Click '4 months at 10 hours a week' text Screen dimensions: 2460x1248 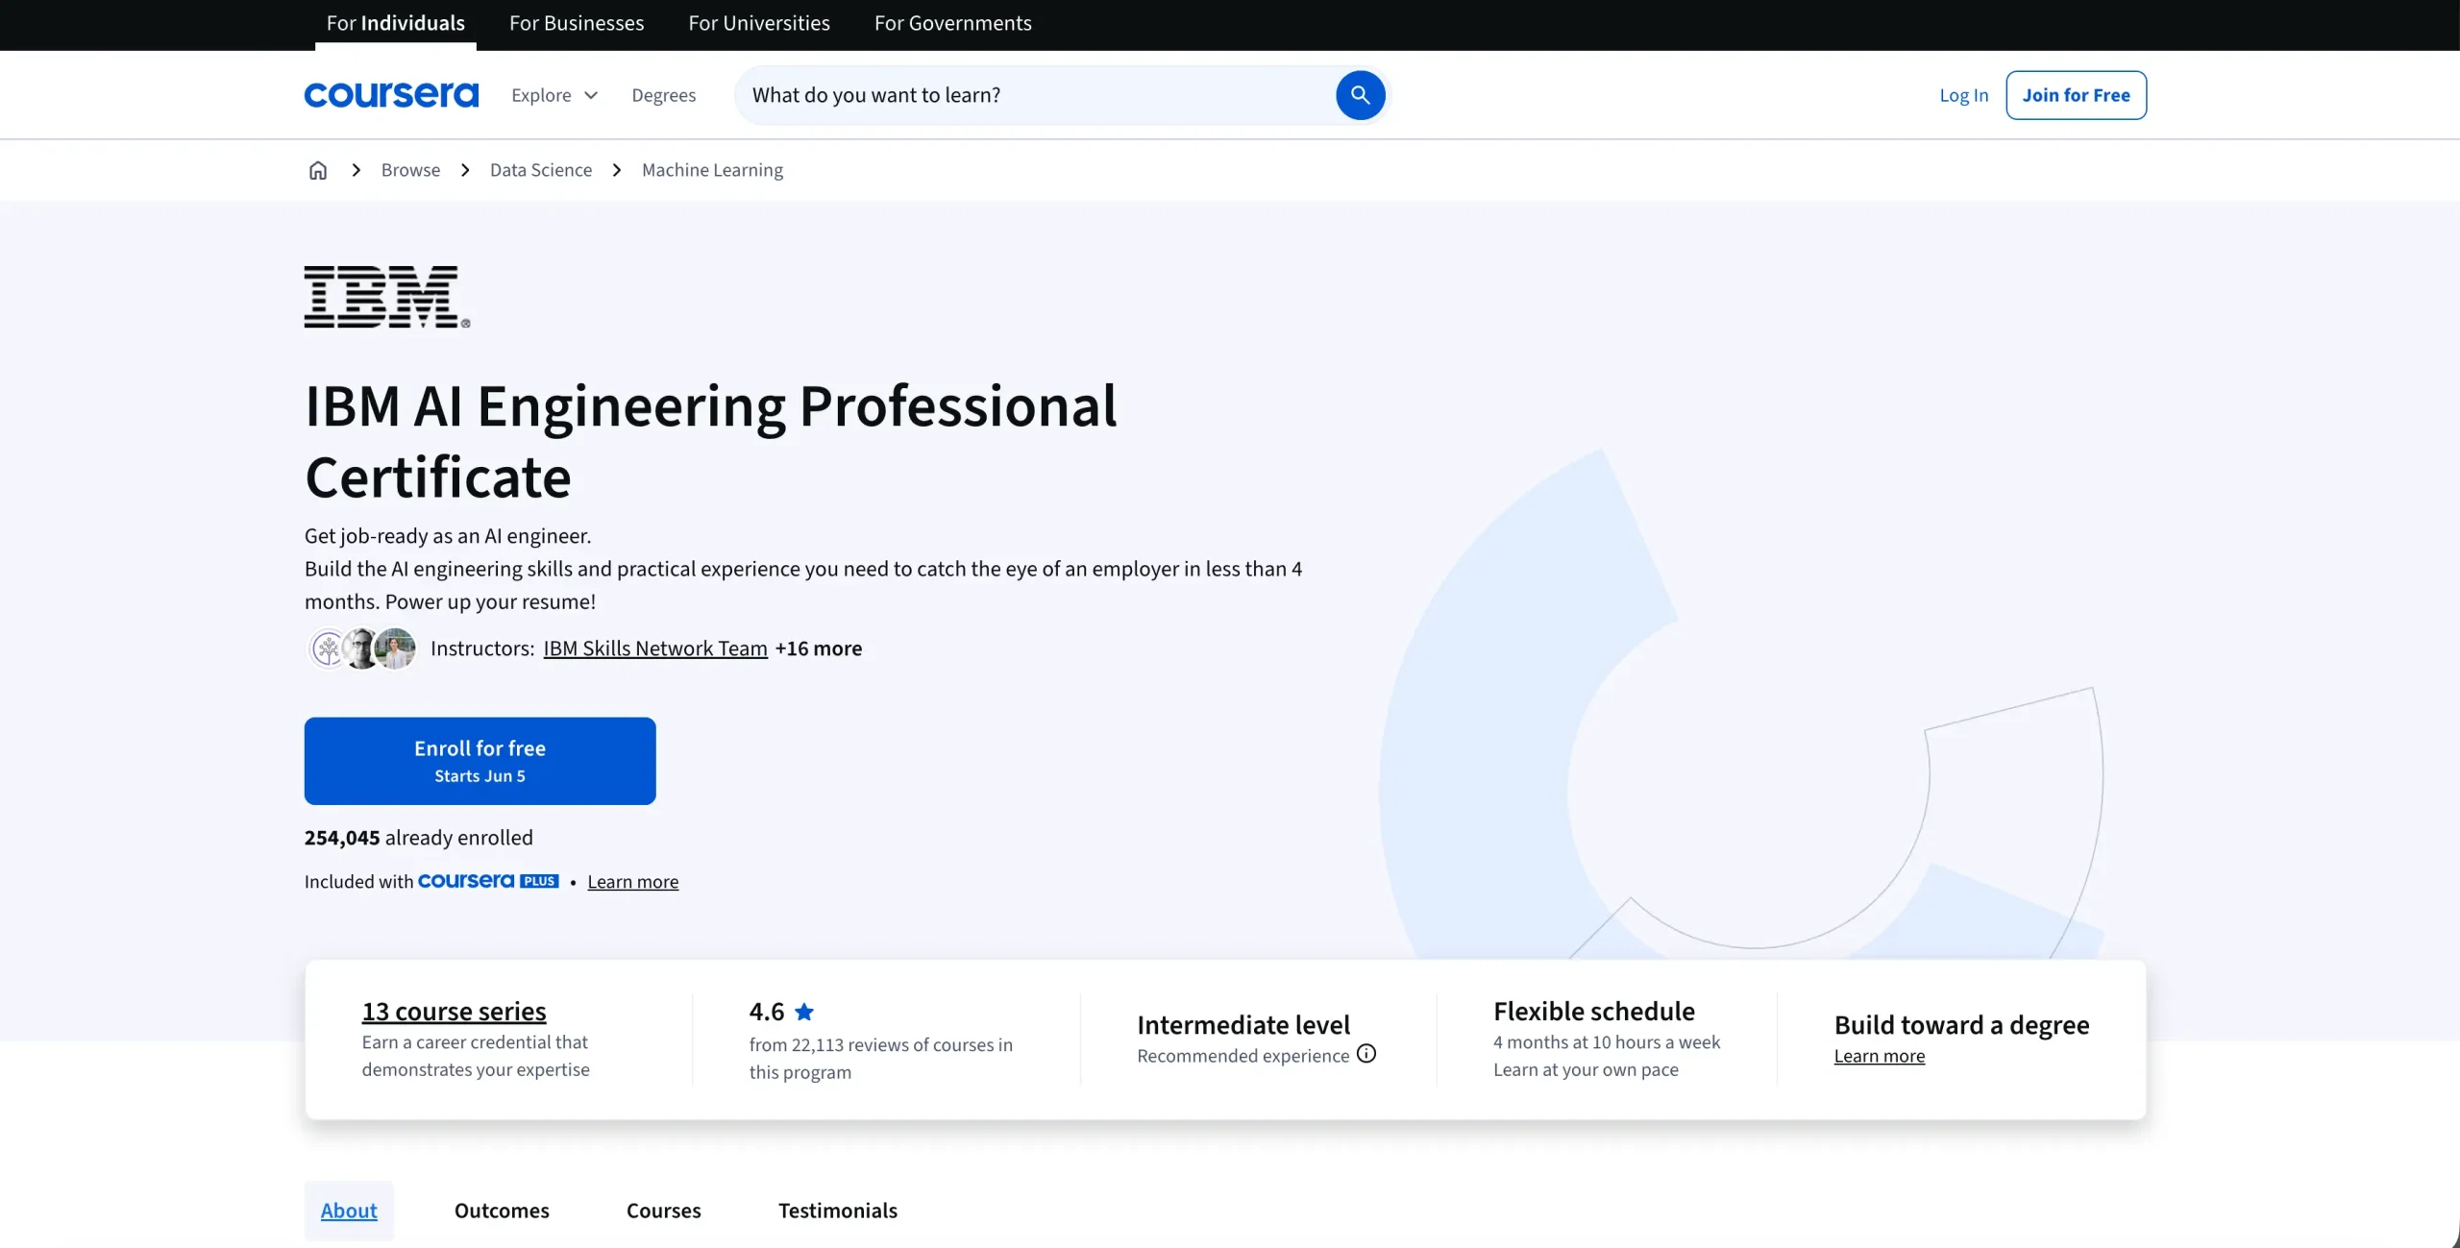point(1607,1042)
